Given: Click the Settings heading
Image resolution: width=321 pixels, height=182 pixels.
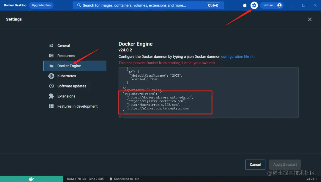Looking at the screenshot, I should 14,19.
